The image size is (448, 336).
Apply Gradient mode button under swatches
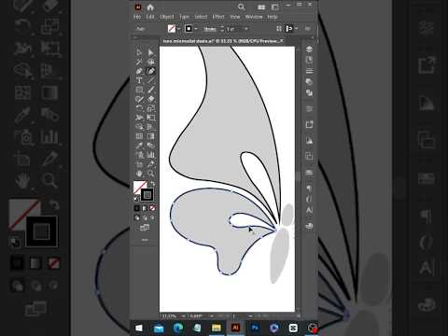(145, 208)
